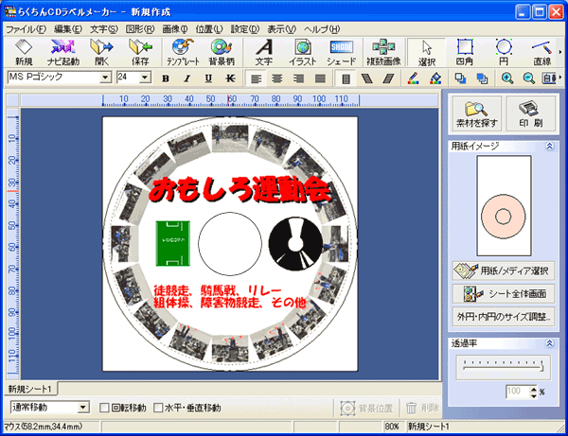The width and height of the screenshot is (568, 436).
Task: Open the 通常移動 movement mode dropdown
Action: coord(83,408)
